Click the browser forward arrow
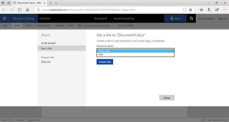 click(x=12, y=10)
